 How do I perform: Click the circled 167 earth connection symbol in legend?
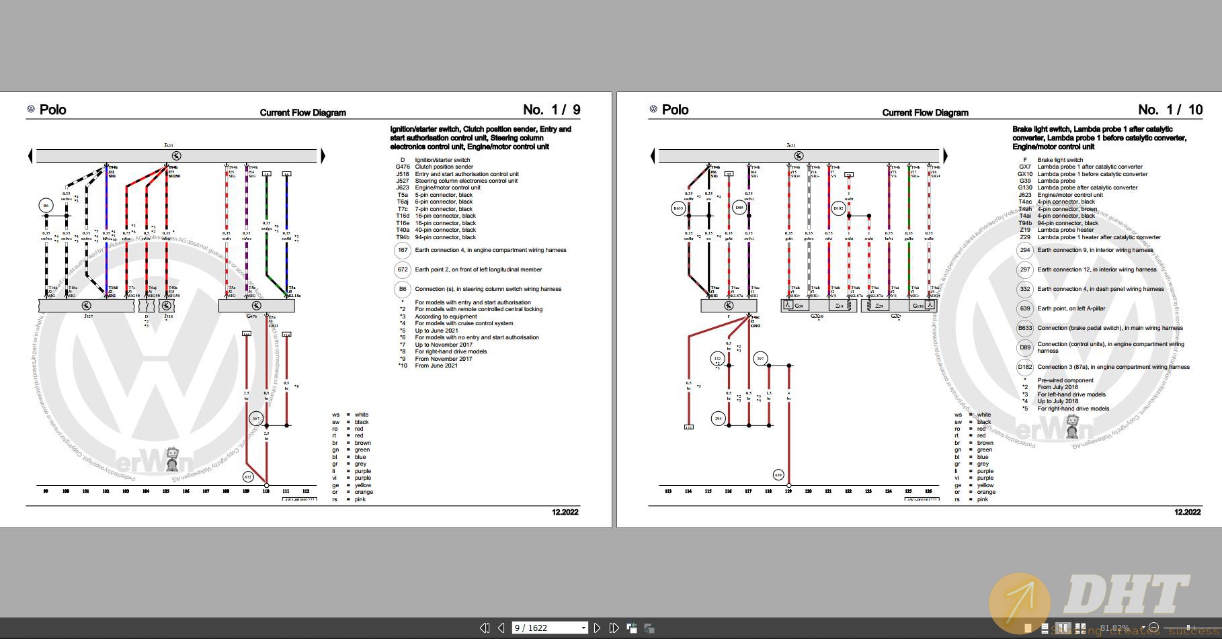tap(402, 250)
